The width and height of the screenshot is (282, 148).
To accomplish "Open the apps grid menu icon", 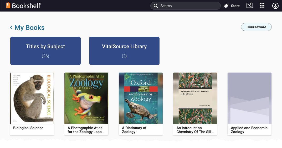I will click(262, 6).
